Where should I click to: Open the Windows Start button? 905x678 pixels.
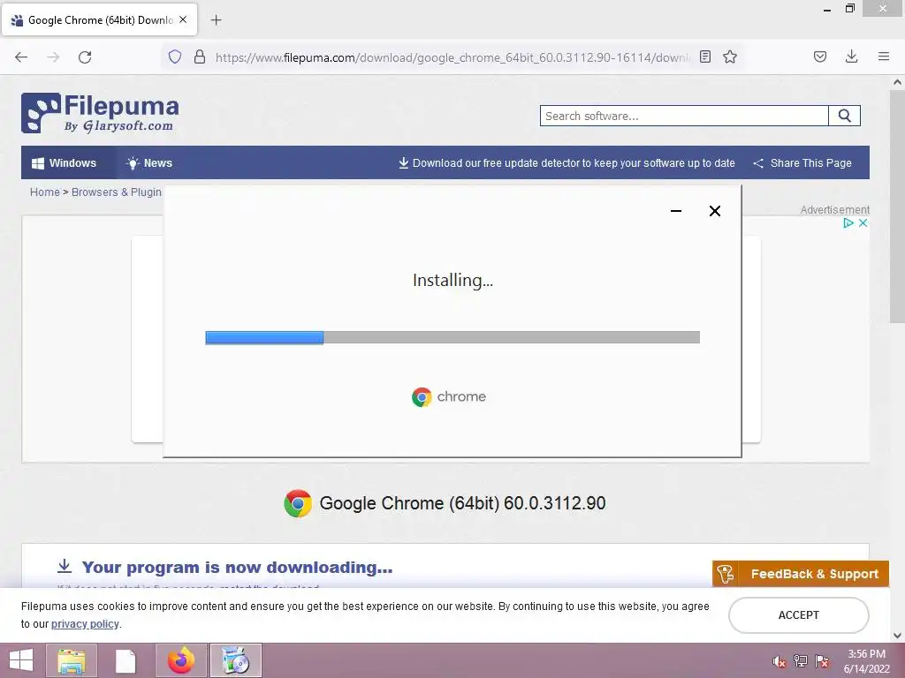tap(21, 660)
